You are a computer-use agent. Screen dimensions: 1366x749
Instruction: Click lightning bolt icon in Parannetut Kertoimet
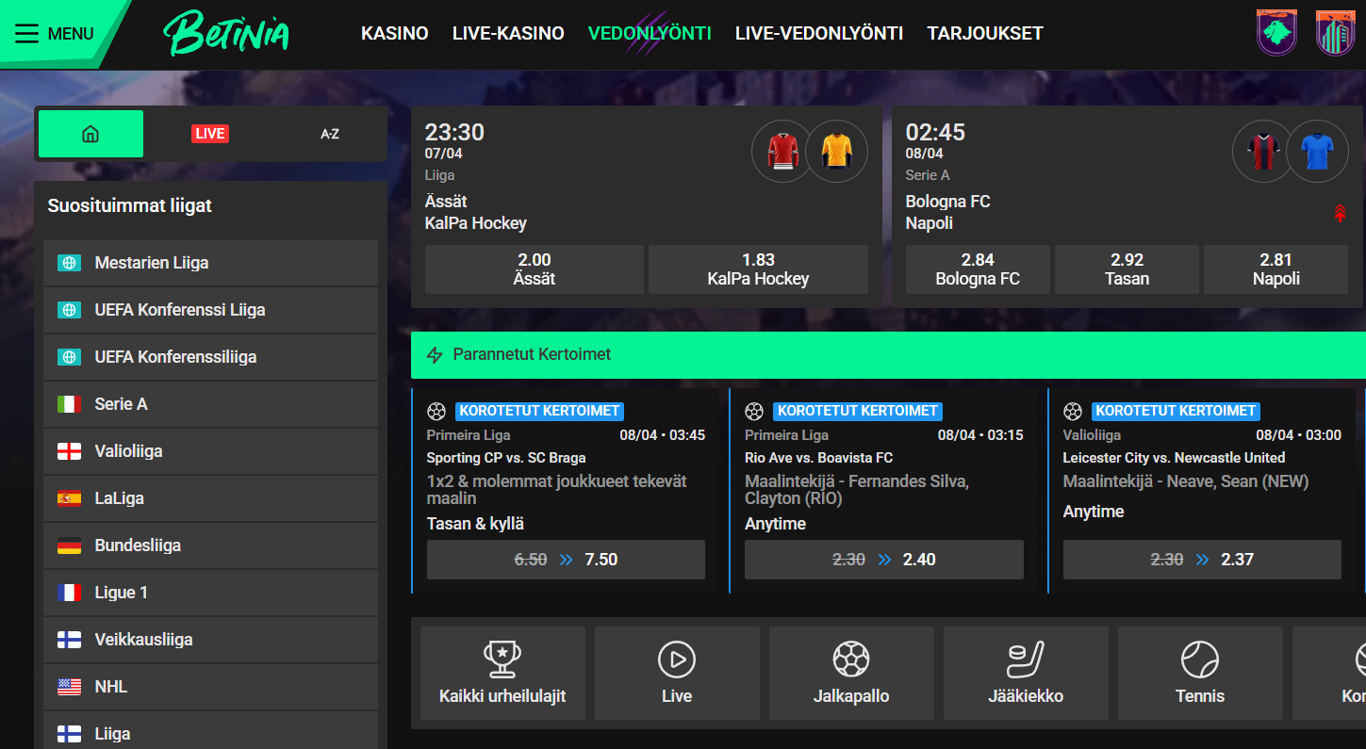pyautogui.click(x=435, y=355)
